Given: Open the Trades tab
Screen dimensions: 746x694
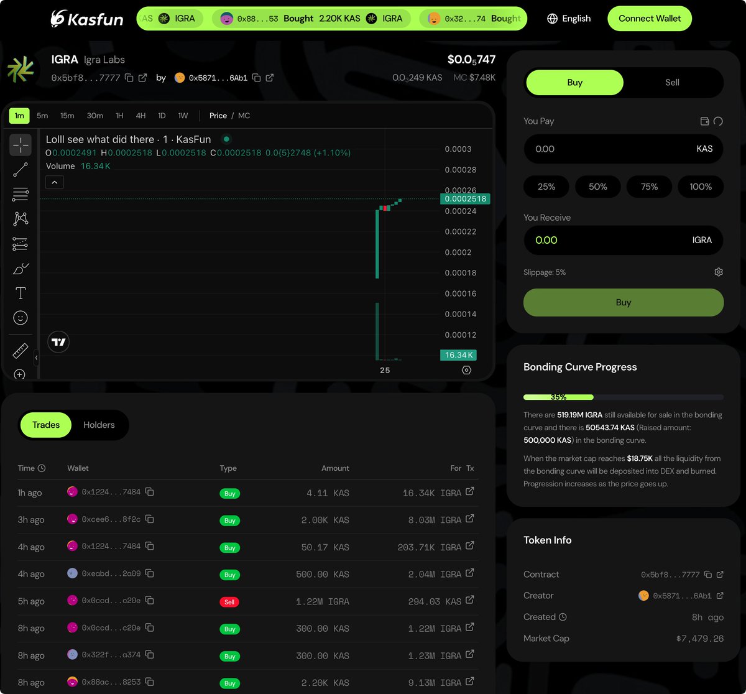Looking at the screenshot, I should point(46,425).
